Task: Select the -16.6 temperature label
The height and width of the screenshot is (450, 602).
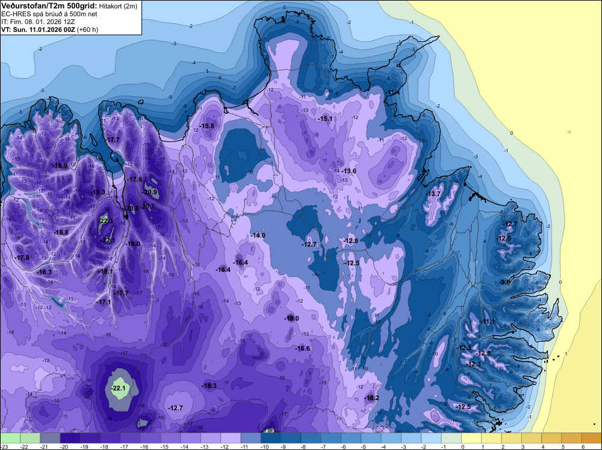Action: click(303, 348)
